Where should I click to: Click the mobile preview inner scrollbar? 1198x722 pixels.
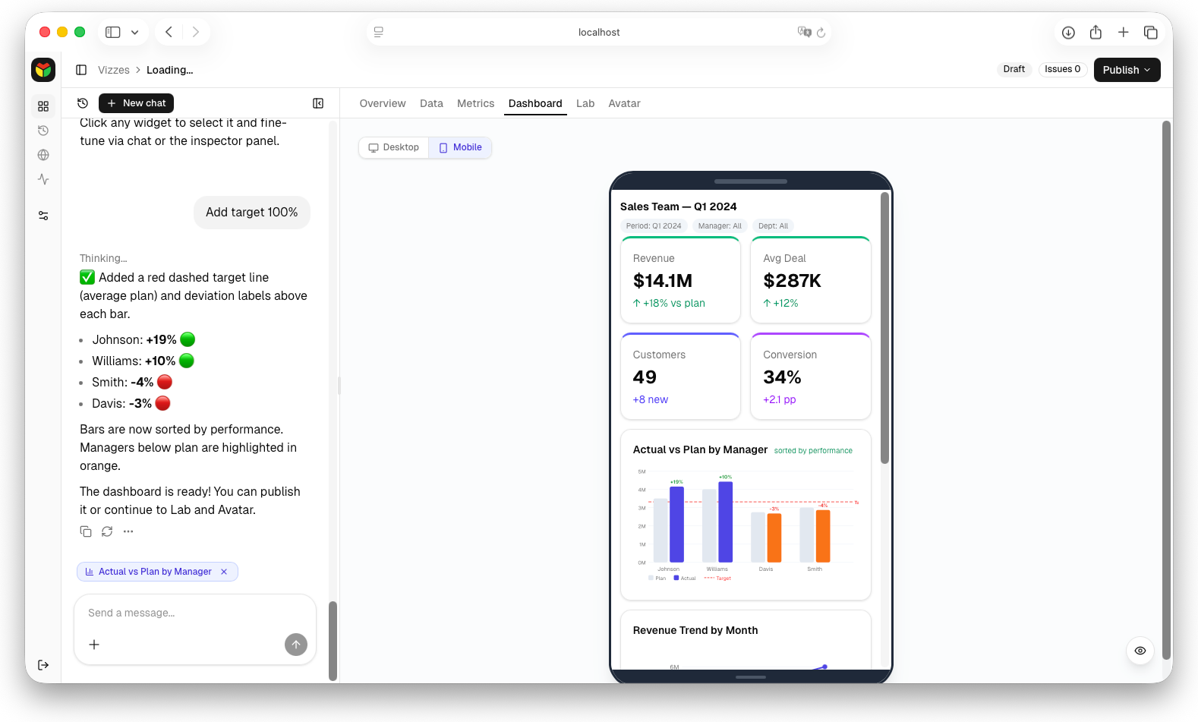pos(884,328)
